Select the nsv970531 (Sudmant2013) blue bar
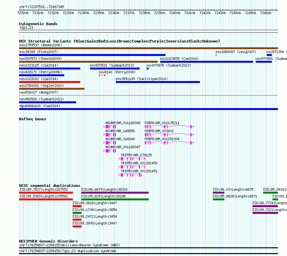This screenshot has height=256, width=287. (115, 69)
